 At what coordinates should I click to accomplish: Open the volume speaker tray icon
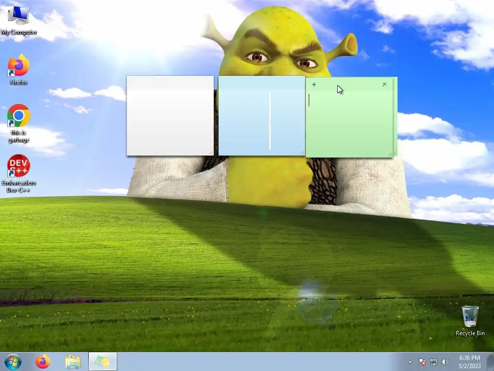click(x=445, y=362)
